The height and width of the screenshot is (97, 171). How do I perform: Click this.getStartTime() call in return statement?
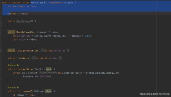click(x=70, y=73)
